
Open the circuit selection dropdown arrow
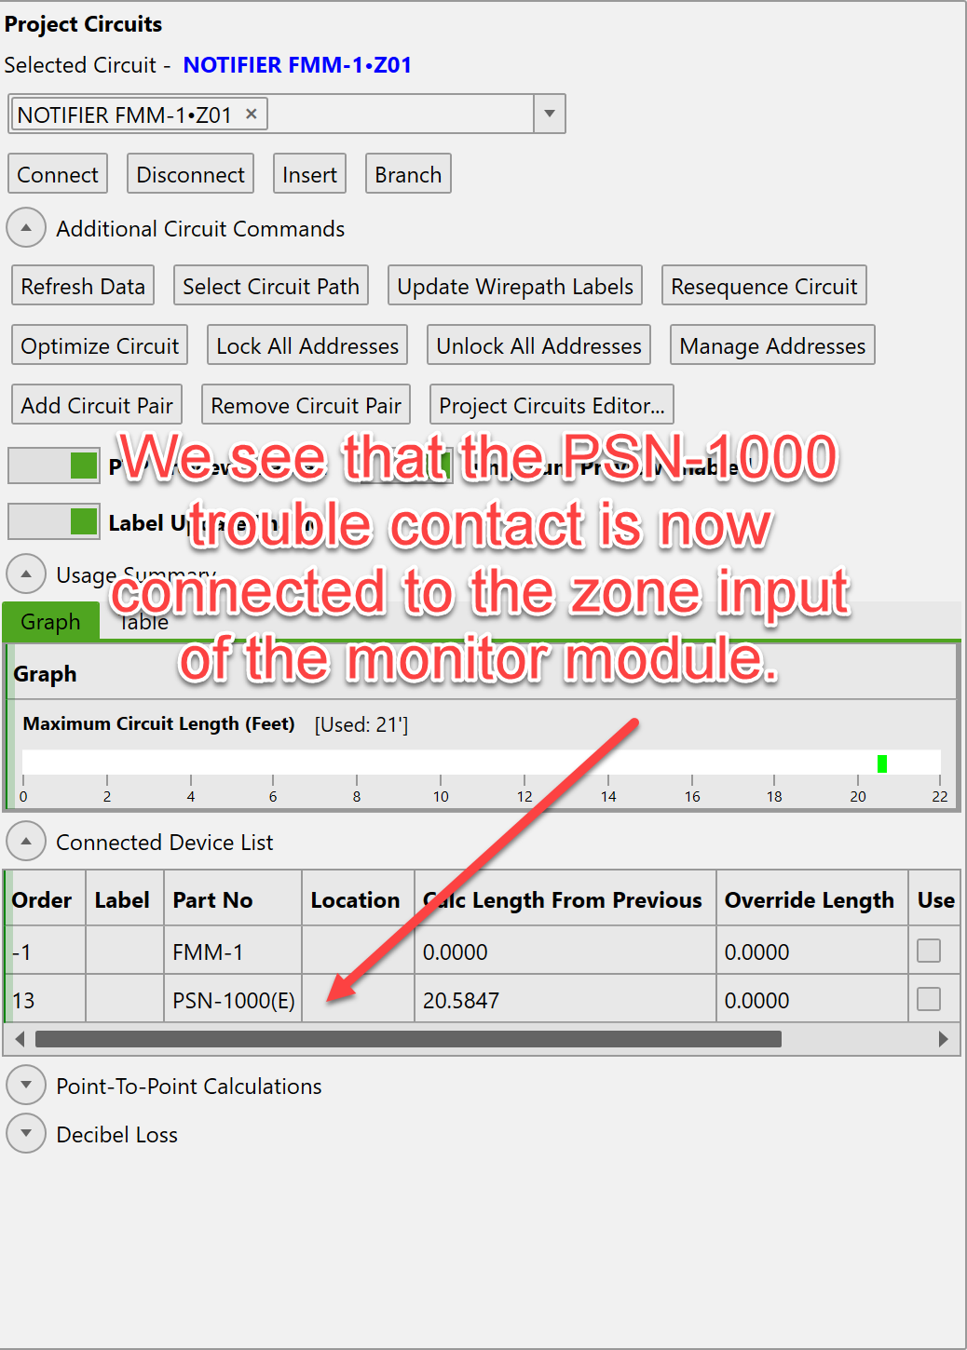(x=549, y=114)
